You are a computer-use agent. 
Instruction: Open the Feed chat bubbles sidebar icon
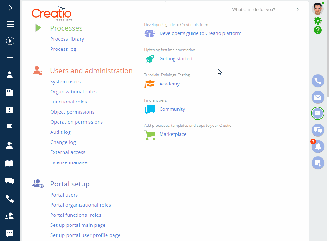(10, 181)
